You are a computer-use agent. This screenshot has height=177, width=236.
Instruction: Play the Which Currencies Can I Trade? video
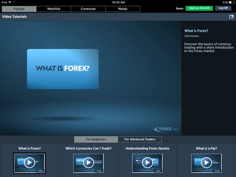pos(88,163)
